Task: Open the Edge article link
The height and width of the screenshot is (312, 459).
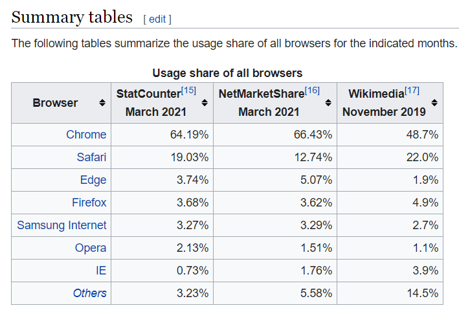Action: (x=93, y=180)
